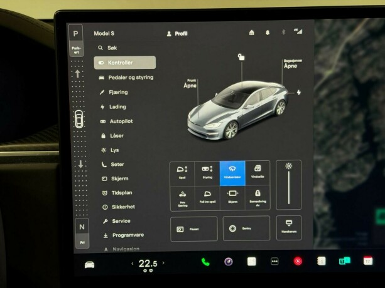Tap the sun icon on the brightness control
This screenshot has width=385, height=288.
pos(289,166)
